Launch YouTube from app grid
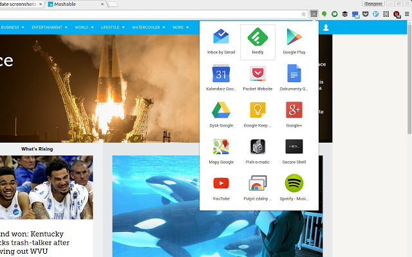The height and width of the screenshot is (257, 412). (x=221, y=189)
